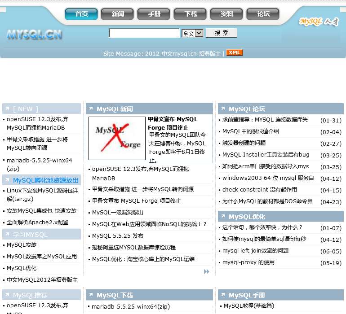Viewport: 346px width, 314px height.
Task: Open forum post 求前辈指导：MYSQL 连接数据库失
Action: (x=265, y=120)
